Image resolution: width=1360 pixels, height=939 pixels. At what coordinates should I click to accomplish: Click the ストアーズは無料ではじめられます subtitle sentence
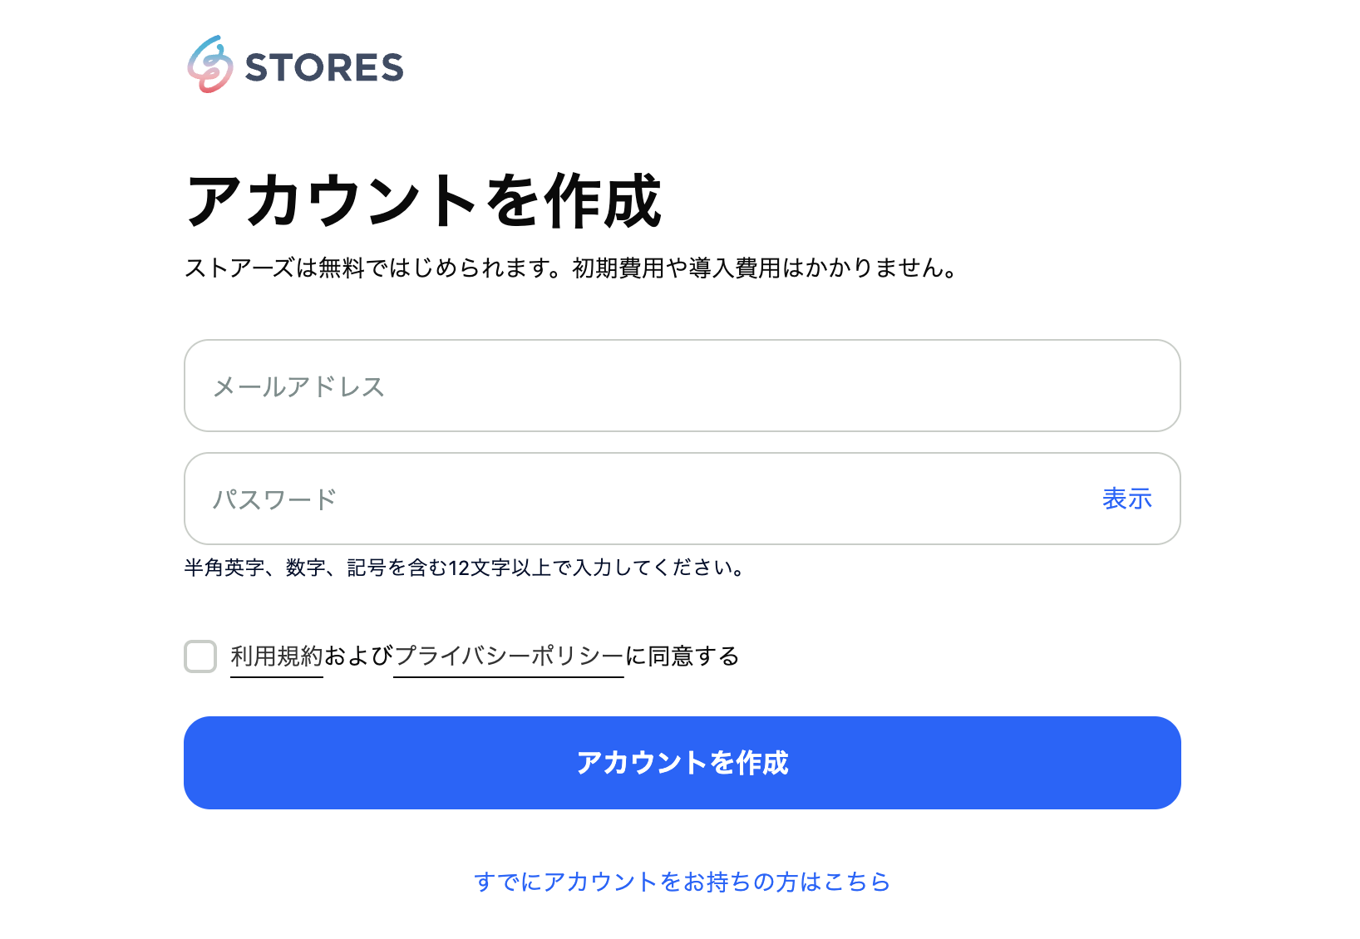(x=372, y=268)
